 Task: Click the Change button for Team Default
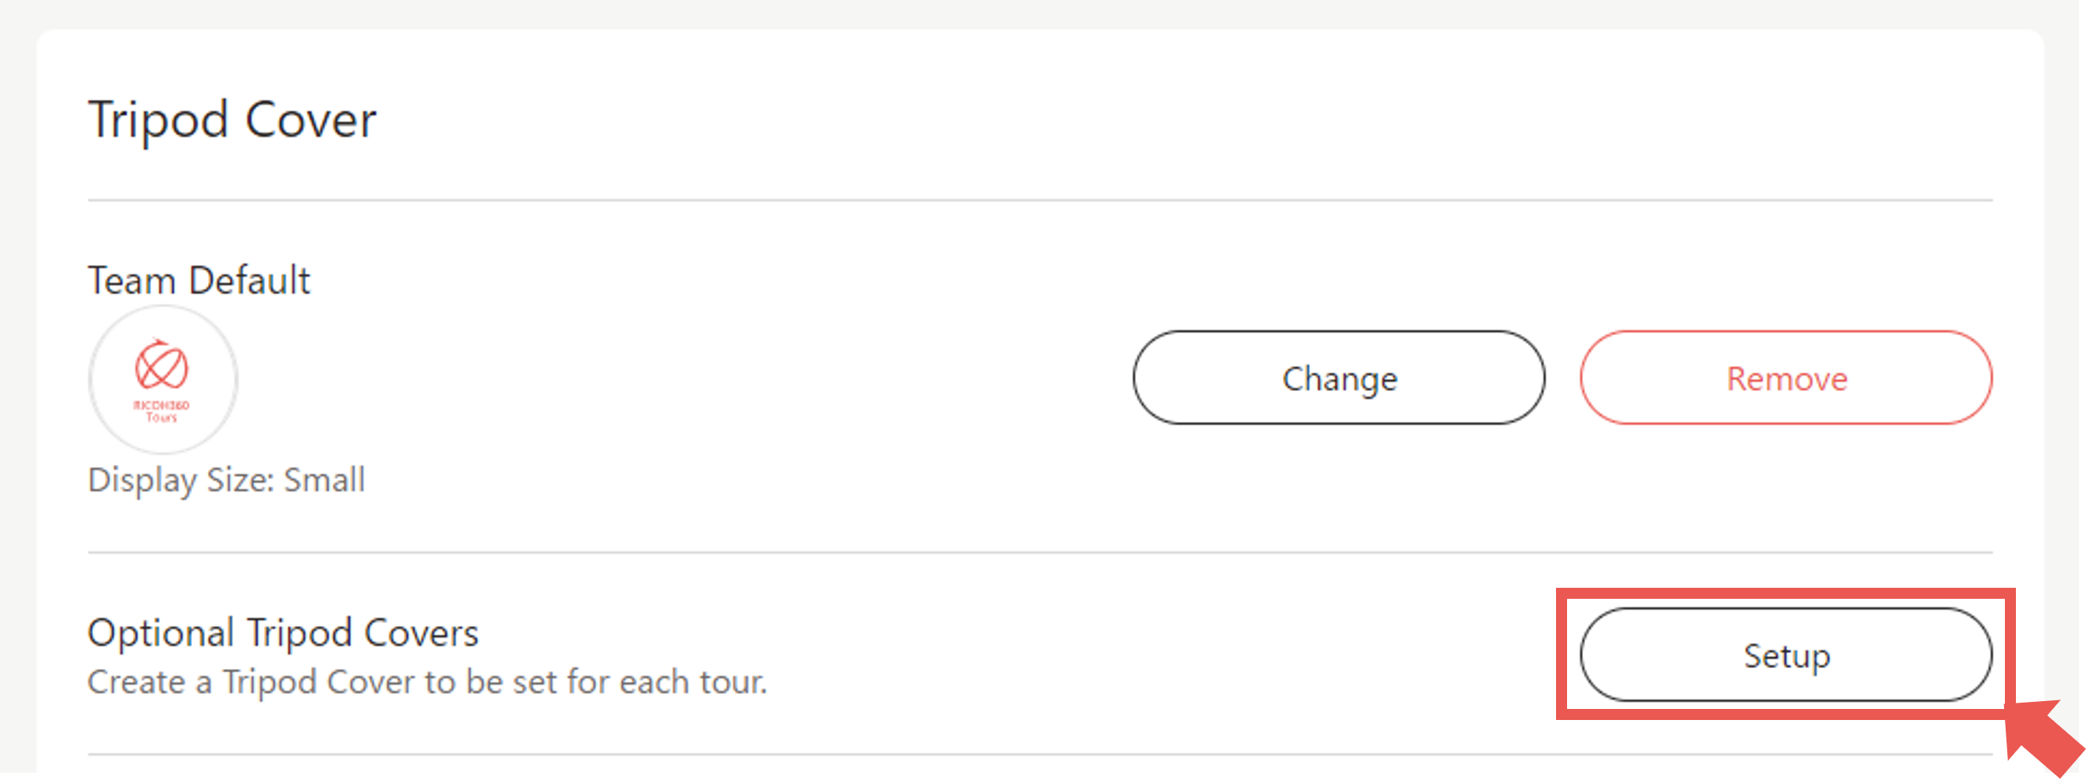pos(1339,378)
